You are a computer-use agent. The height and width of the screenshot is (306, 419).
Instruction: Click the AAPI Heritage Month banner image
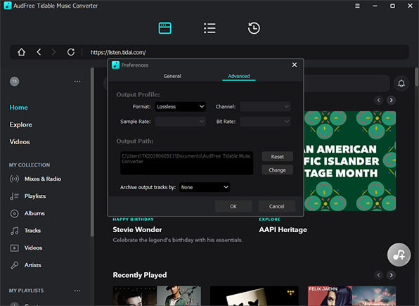[x=350, y=161]
